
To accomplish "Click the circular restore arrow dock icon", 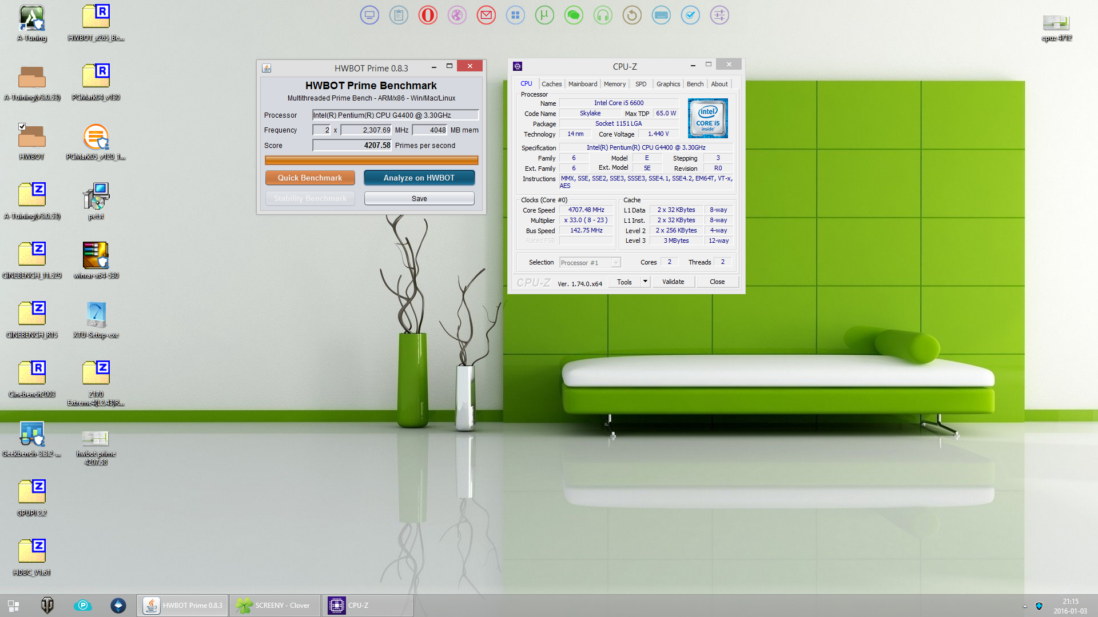I will [x=632, y=15].
